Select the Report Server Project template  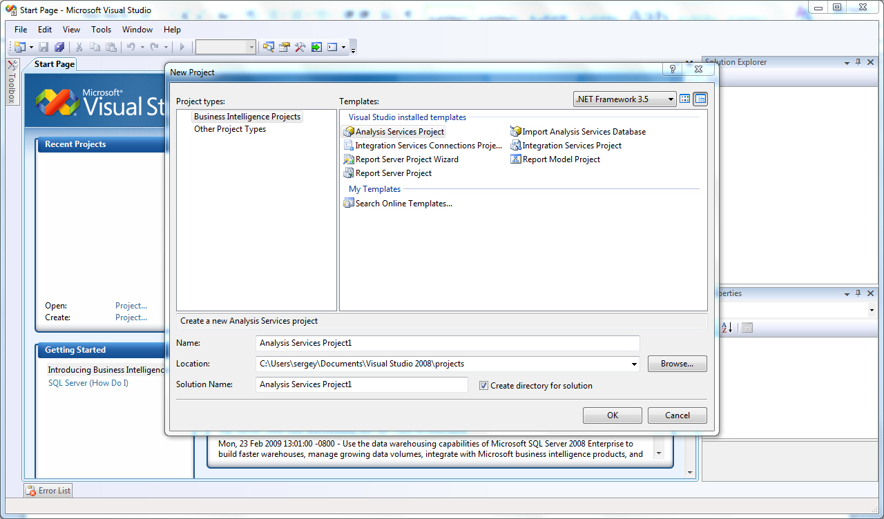point(387,173)
